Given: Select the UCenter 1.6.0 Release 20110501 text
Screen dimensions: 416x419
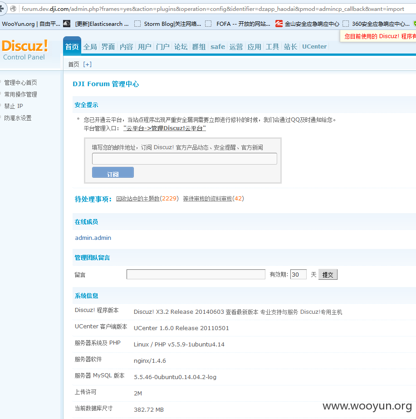Looking at the screenshot, I should [x=181, y=328].
